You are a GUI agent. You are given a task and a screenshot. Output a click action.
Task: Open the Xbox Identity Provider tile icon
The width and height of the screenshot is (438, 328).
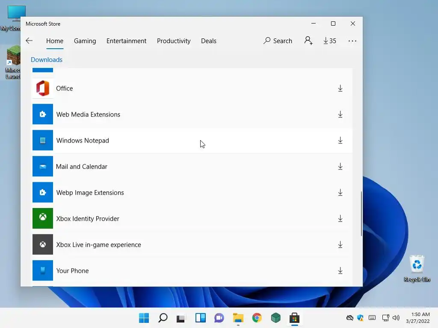point(43,218)
